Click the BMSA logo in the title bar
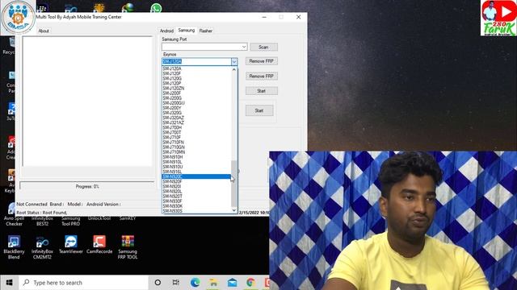 pyautogui.click(x=18, y=17)
